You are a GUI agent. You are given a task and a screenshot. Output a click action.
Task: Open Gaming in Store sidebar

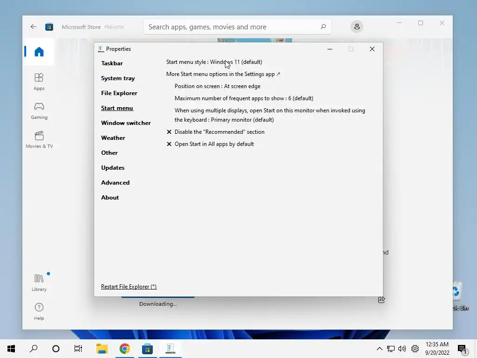(39, 110)
